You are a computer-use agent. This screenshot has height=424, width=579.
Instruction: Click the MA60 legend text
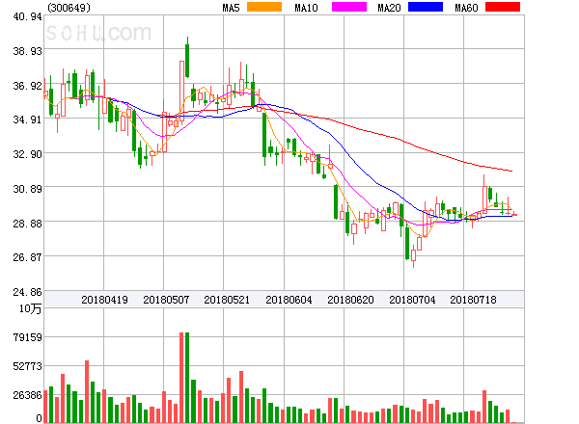pos(466,8)
